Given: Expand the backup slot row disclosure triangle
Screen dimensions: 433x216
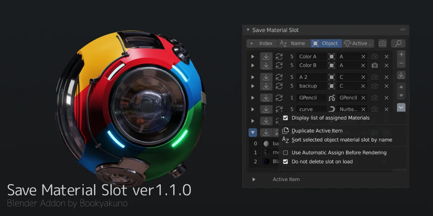Looking at the screenshot, I should point(253,86).
